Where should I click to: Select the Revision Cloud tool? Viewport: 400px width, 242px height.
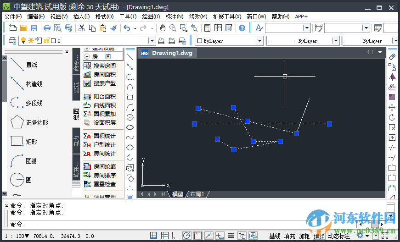130,127
